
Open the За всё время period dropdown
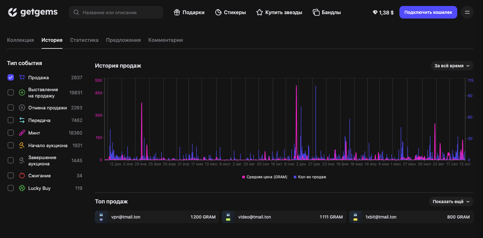452,66
